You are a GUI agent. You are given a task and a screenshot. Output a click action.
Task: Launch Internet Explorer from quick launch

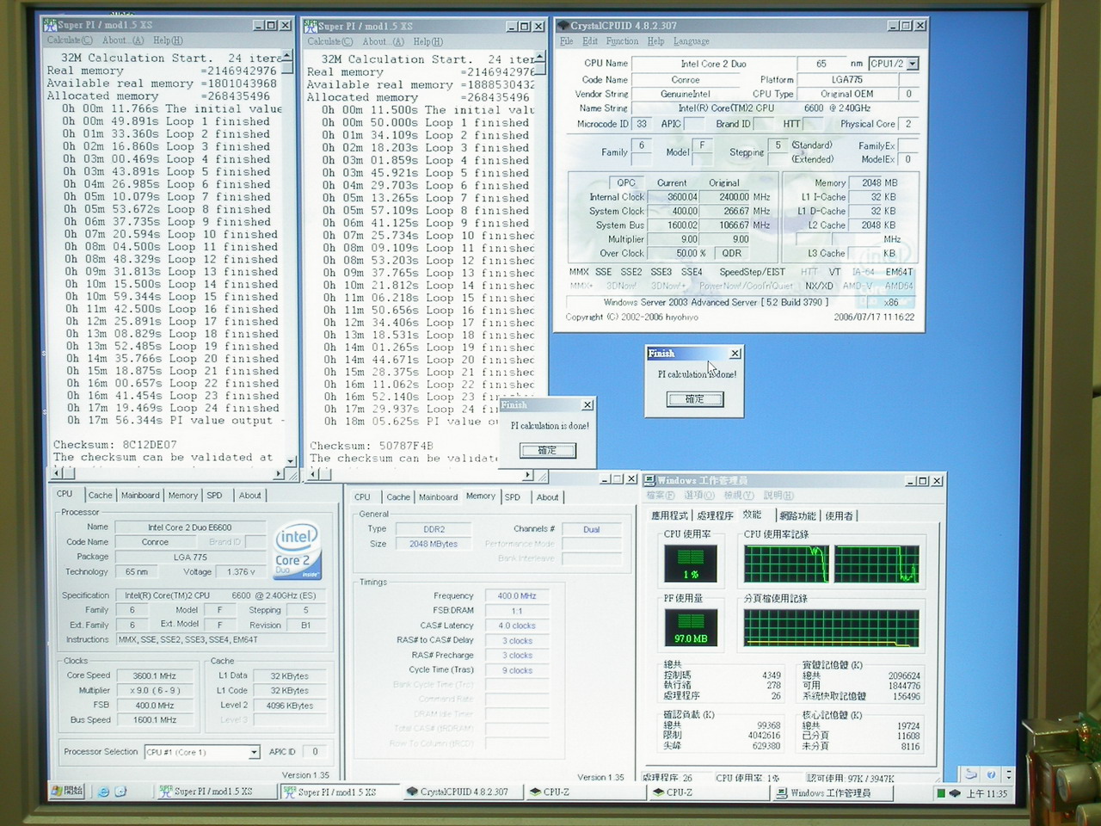tap(103, 792)
